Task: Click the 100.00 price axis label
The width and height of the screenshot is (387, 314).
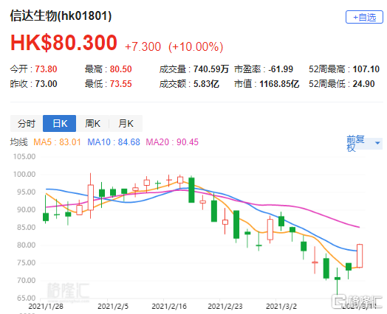Action: pyautogui.click(x=24, y=175)
